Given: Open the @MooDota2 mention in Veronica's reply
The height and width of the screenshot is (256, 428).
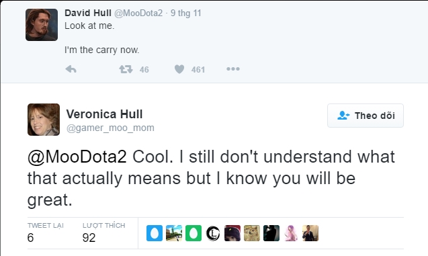Looking at the screenshot, I should tap(77, 157).
